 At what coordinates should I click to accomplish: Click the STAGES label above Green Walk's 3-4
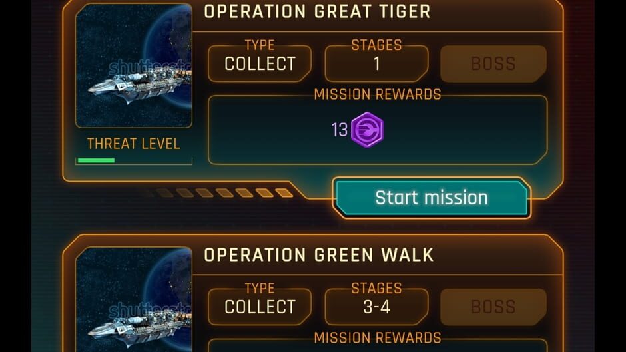pos(376,288)
